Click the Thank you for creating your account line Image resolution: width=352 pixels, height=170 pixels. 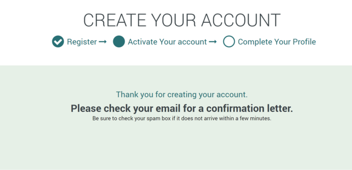point(182,95)
